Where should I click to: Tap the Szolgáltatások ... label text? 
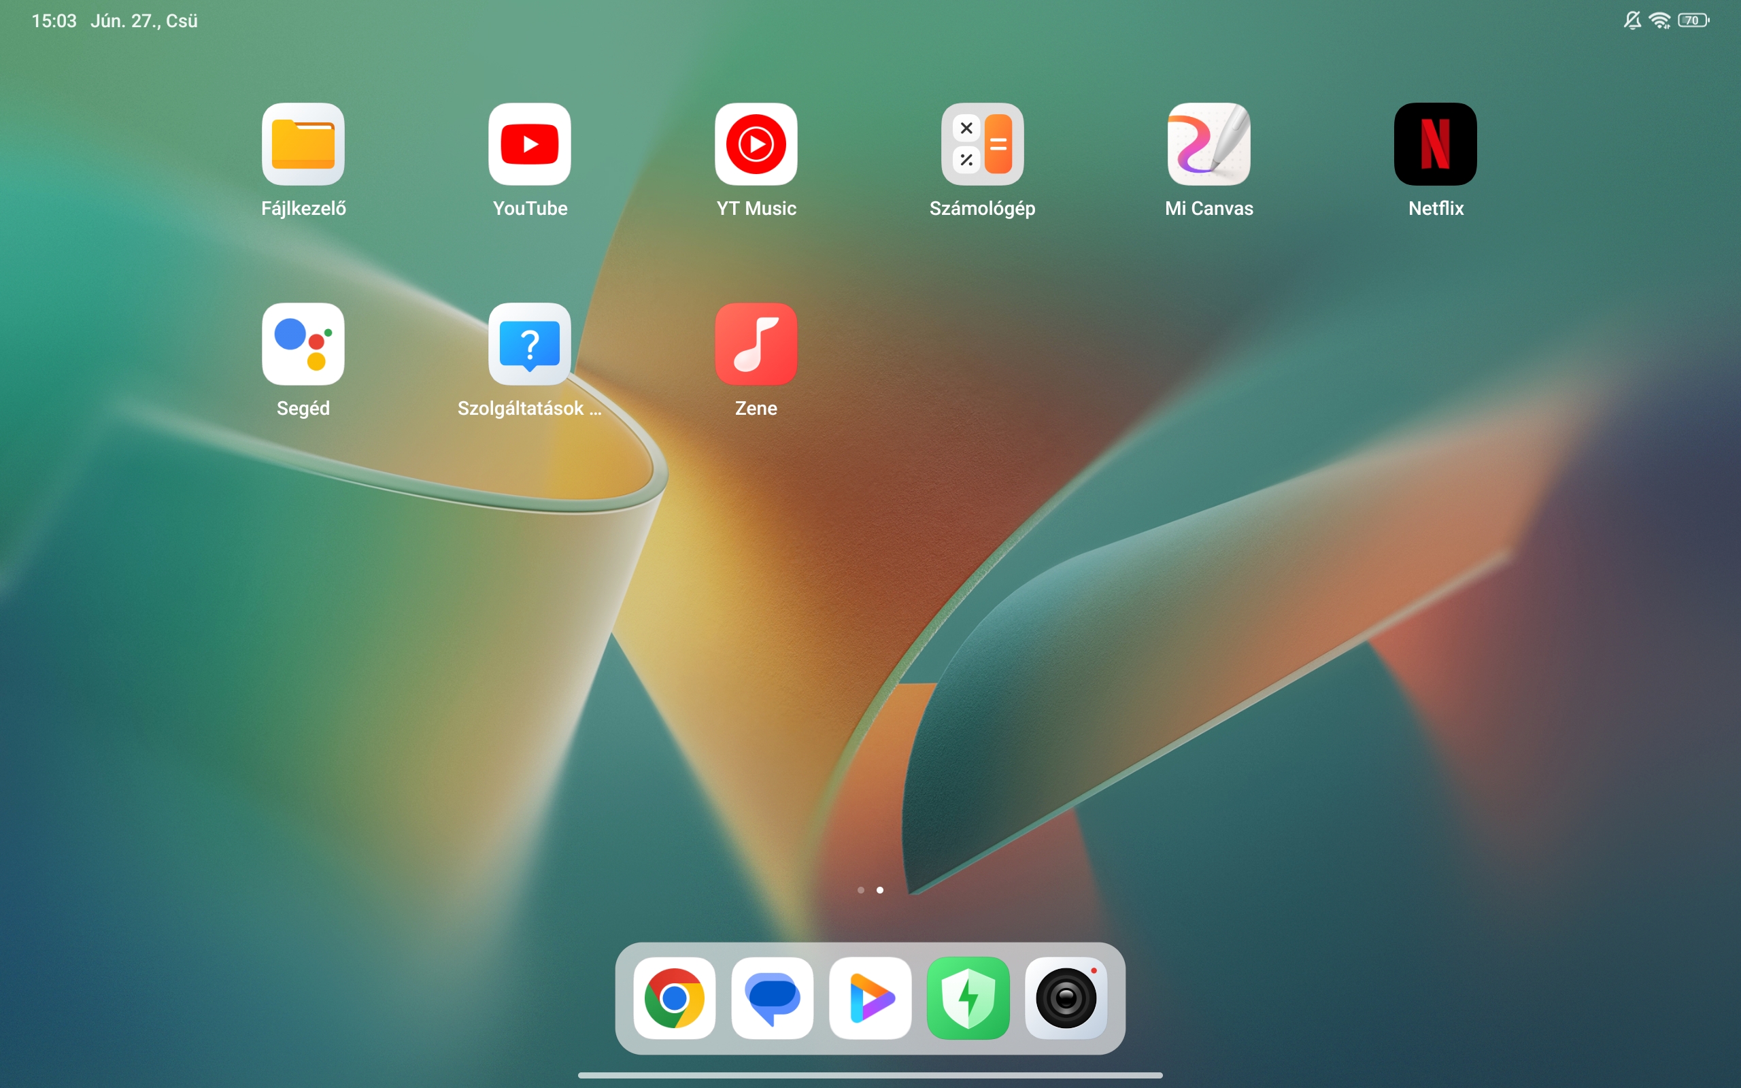click(530, 409)
